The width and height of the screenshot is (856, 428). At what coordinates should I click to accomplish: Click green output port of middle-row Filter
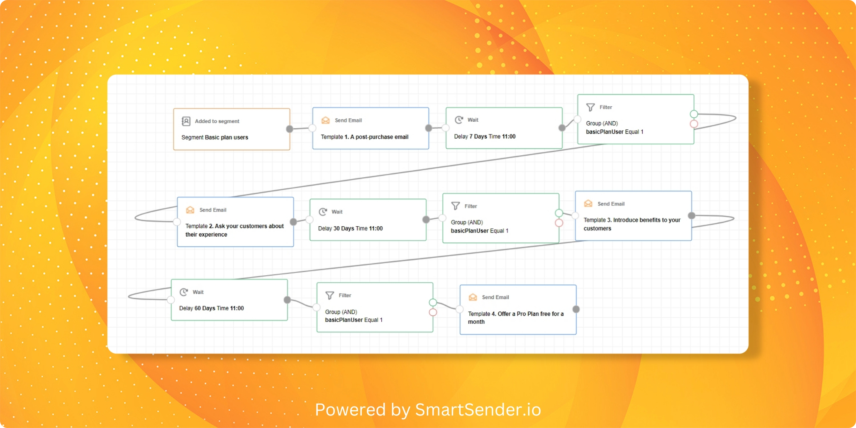559,213
